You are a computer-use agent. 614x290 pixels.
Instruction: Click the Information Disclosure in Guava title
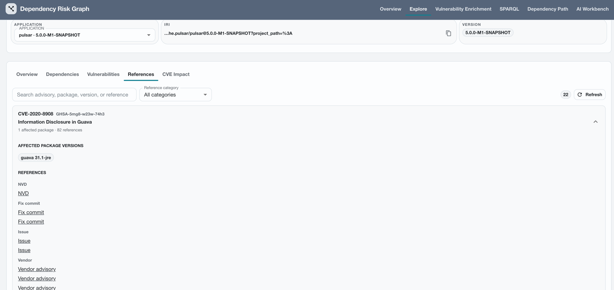pyautogui.click(x=55, y=122)
